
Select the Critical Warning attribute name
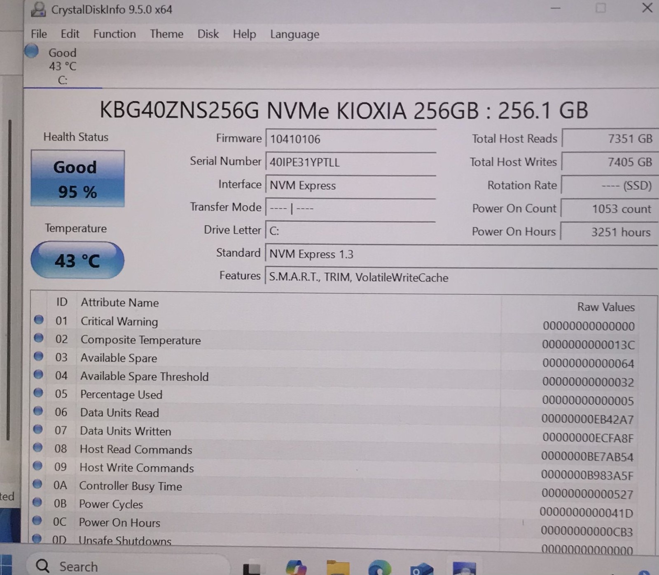pos(119,321)
